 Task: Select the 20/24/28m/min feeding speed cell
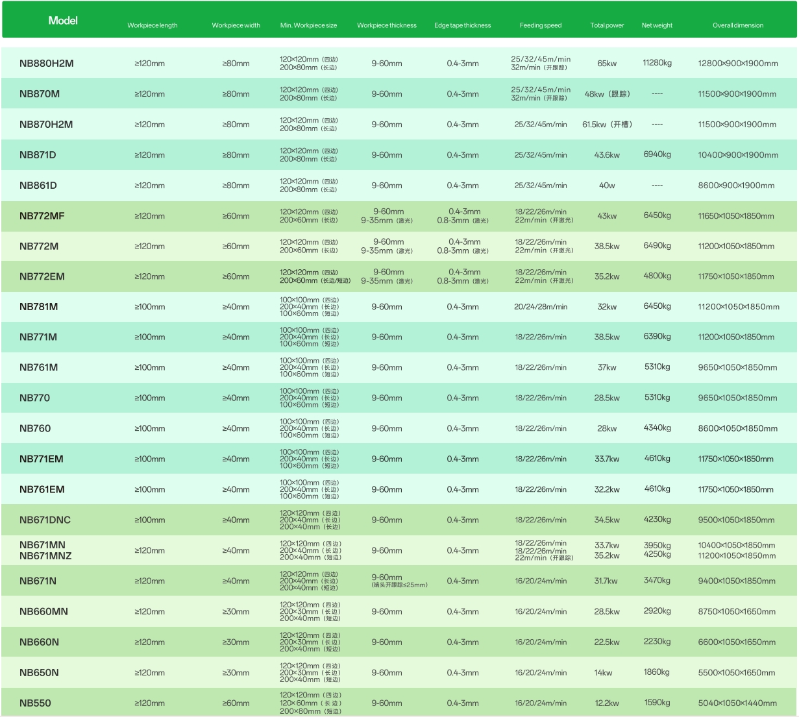(540, 307)
